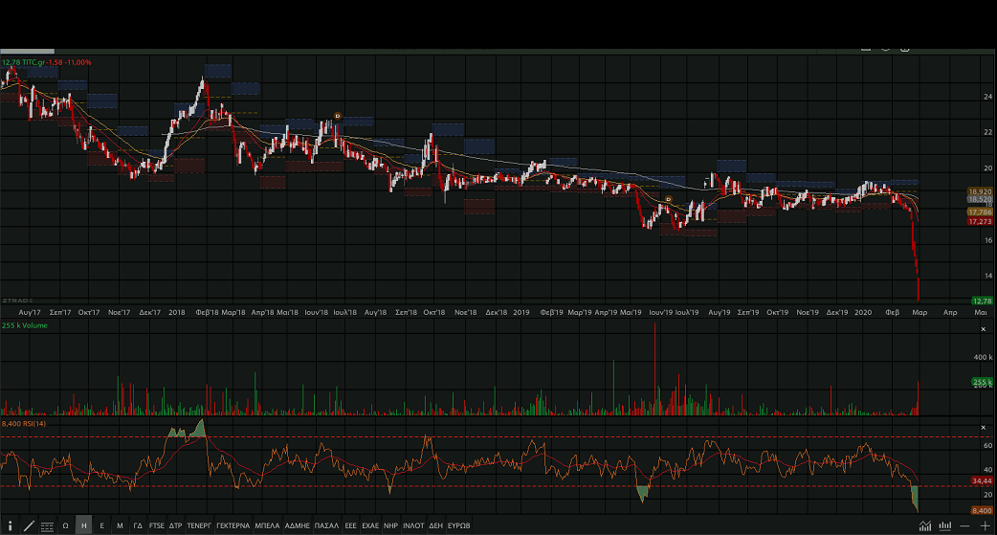Switch to M monthly timeframe

[x=120, y=525]
